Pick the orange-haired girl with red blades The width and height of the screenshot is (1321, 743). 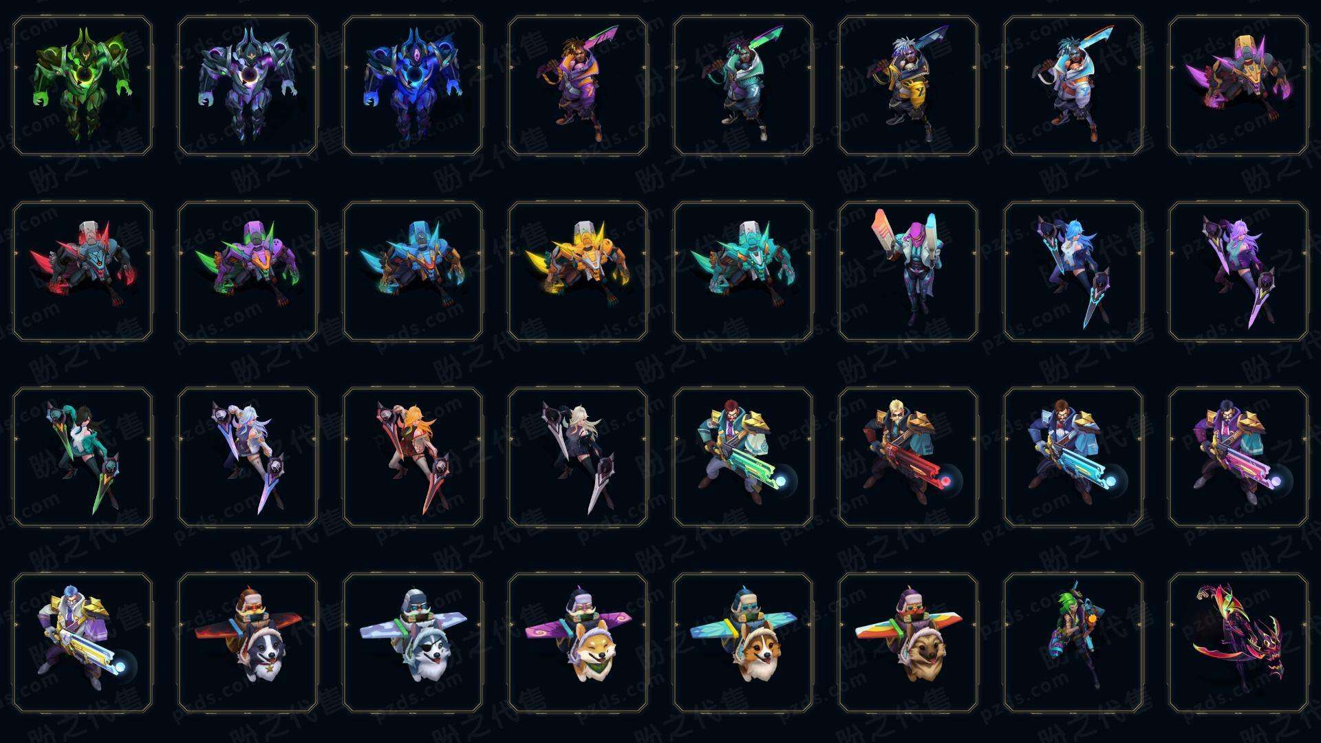(413, 457)
